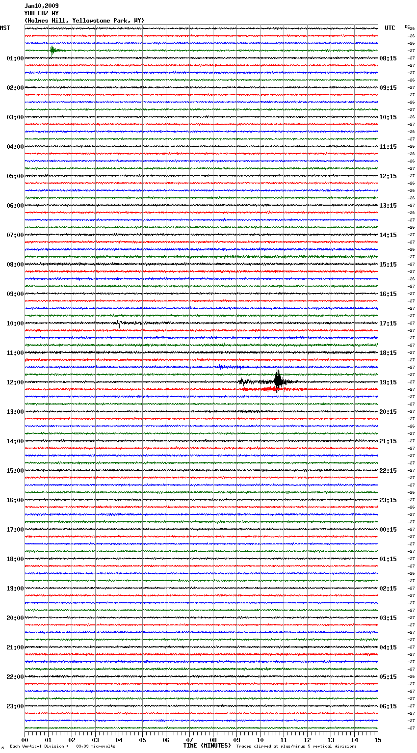This screenshot has width=417, height=753.
Task: Click the 03 minute axis tick label
Action: click(x=95, y=740)
